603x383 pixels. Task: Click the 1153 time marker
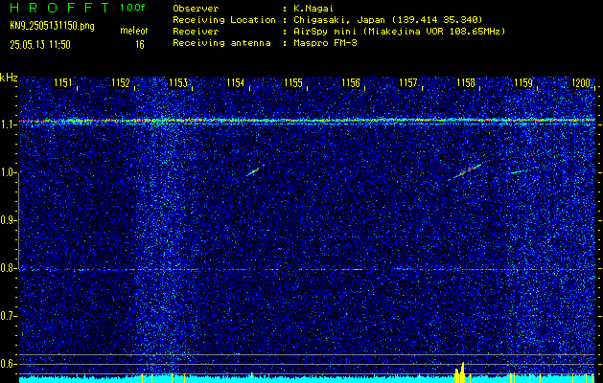click(x=178, y=82)
